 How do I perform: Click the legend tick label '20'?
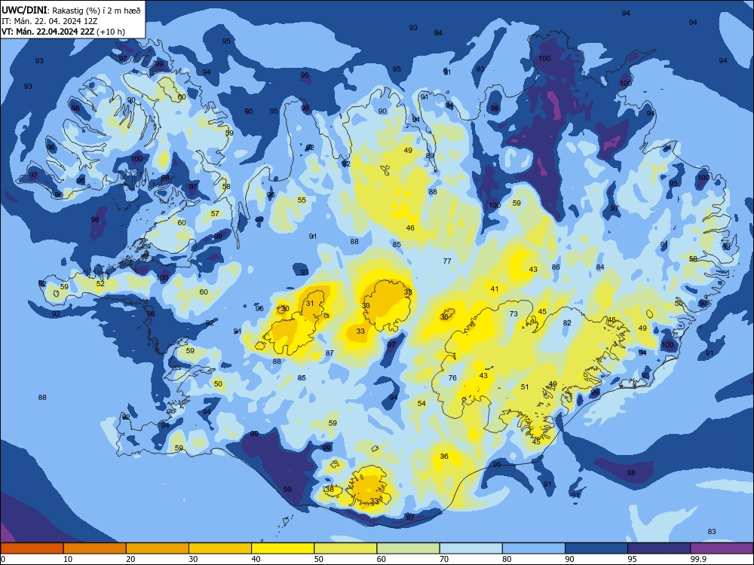coord(130,559)
